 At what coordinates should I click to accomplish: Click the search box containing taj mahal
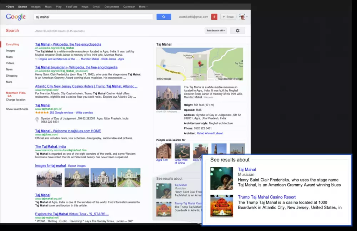[x=93, y=17]
